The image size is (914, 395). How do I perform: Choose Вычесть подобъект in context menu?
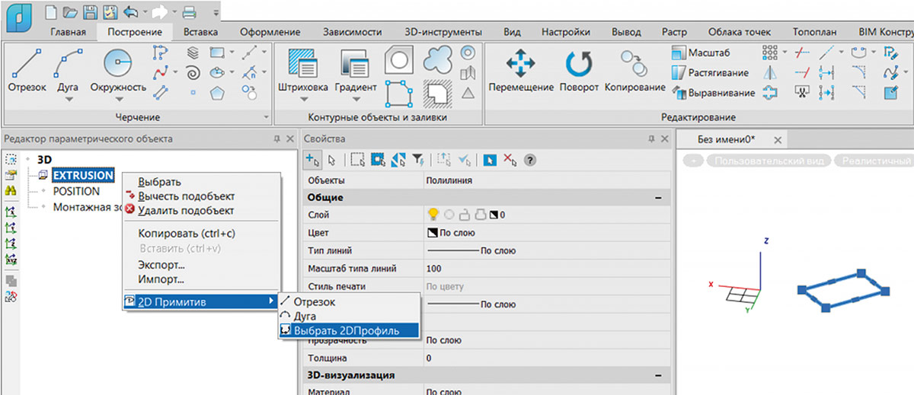(x=186, y=196)
